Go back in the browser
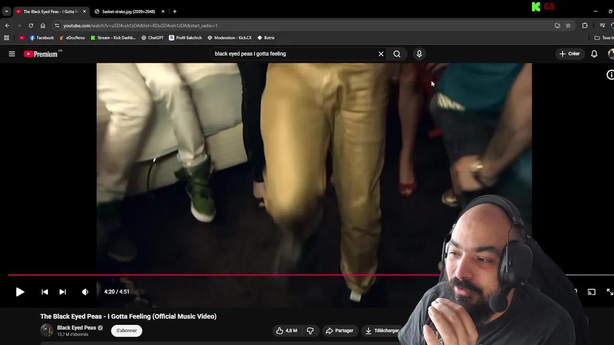 click(x=7, y=25)
